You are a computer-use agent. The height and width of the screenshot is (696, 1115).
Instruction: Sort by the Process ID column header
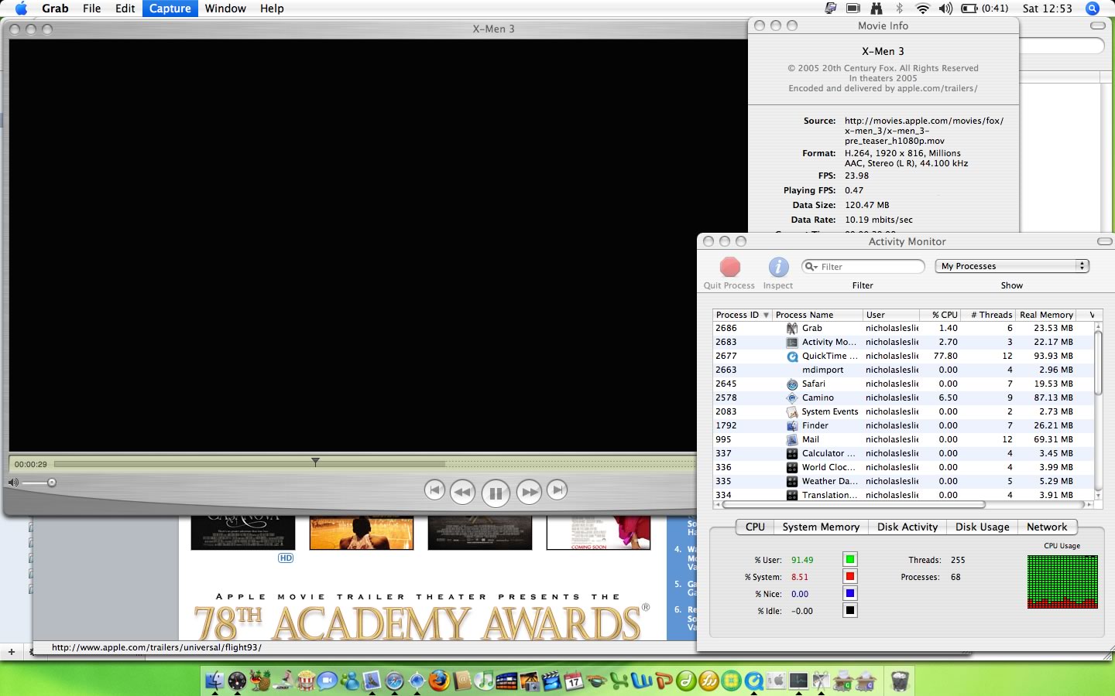742,315
